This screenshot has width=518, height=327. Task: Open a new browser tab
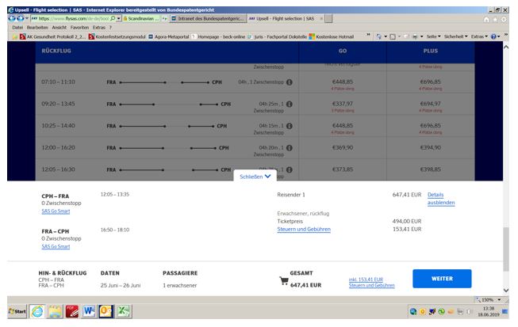(x=328, y=19)
